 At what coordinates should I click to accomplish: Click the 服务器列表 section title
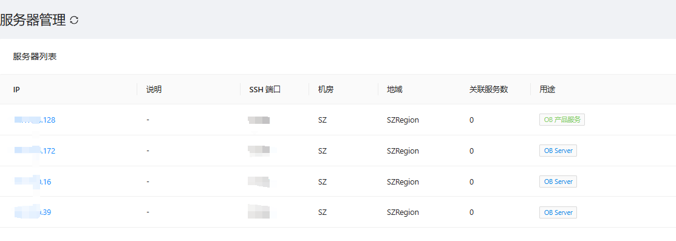pyautogui.click(x=35, y=57)
